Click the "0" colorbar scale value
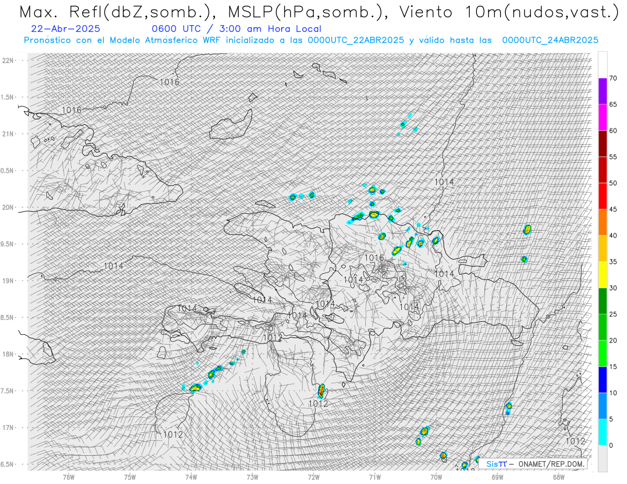 611,445
